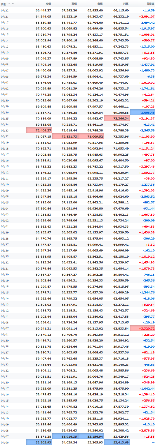Screen dimensions: 155x445
Task: Select the 06/01 date cell
Action: 5,227
